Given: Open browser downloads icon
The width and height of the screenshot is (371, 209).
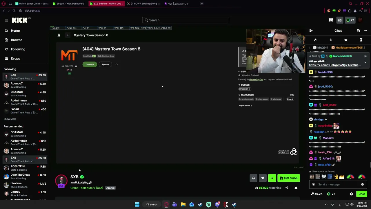Looking at the screenshot, I should coord(360,11).
